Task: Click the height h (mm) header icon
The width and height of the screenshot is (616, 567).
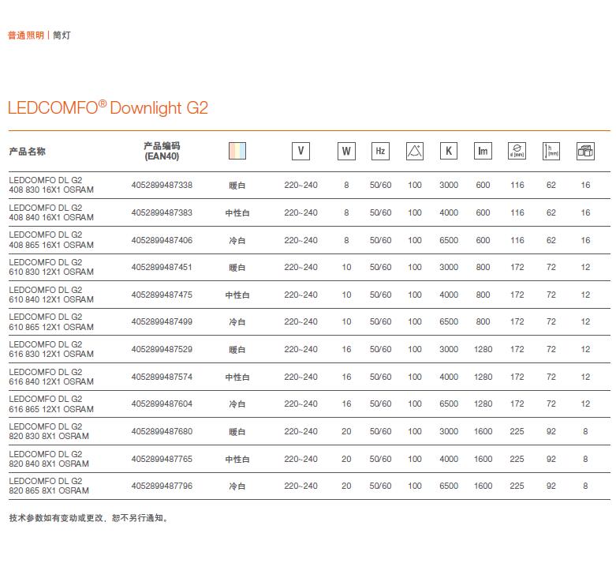Action: click(x=551, y=151)
